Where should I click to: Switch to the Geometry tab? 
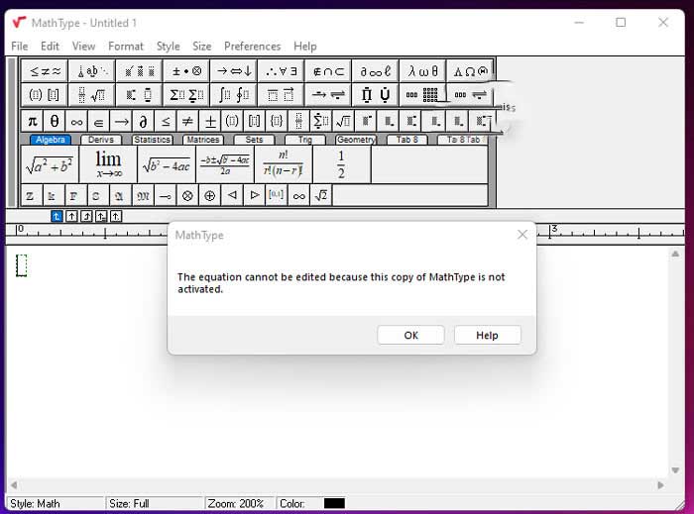(x=356, y=140)
